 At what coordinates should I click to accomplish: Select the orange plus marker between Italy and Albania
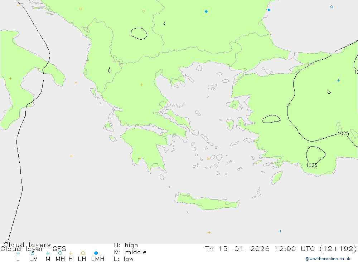[x=76, y=83]
